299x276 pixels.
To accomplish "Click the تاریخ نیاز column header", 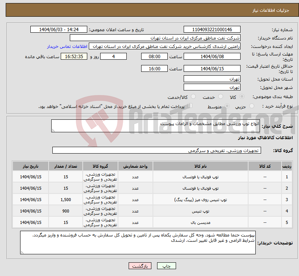I will pyautogui.click(x=30, y=166).
